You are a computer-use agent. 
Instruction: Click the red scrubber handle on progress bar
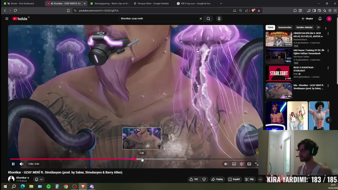(135, 159)
